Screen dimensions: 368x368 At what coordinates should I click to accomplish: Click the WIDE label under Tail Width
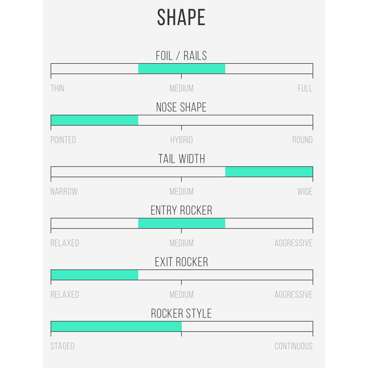pyautogui.click(x=305, y=192)
